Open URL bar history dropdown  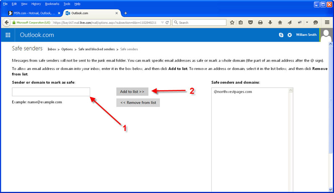point(162,23)
